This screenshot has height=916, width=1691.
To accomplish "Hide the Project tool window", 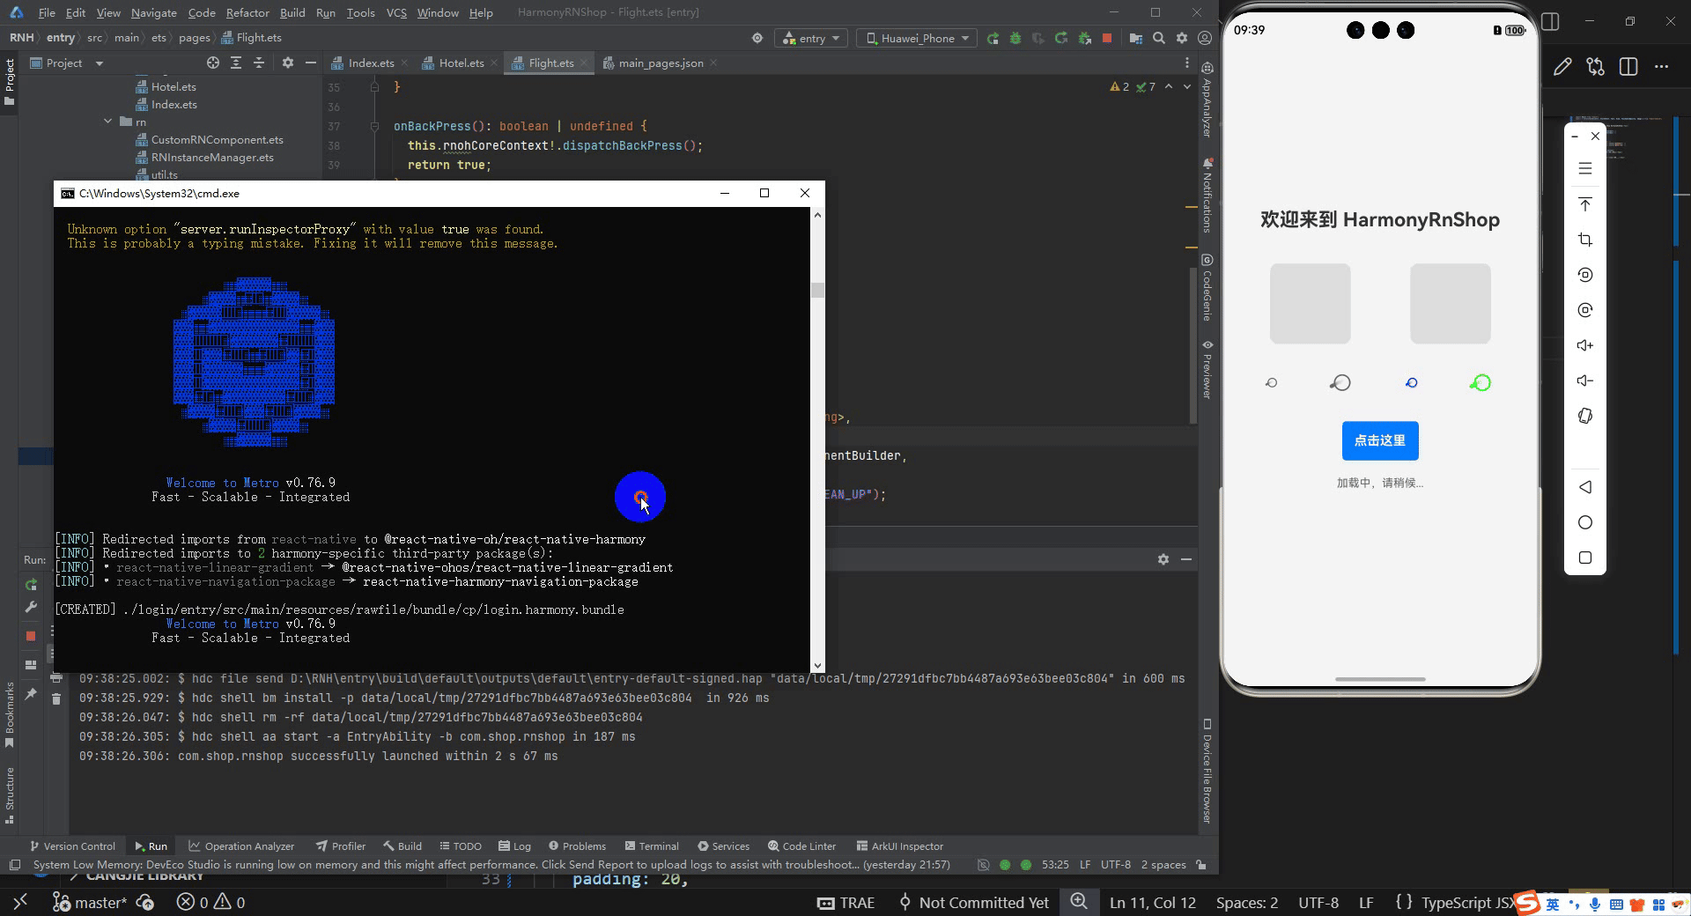I will pos(310,63).
